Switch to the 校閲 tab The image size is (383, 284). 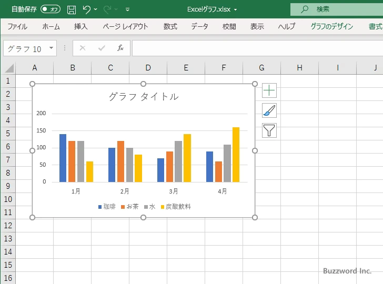[229, 26]
